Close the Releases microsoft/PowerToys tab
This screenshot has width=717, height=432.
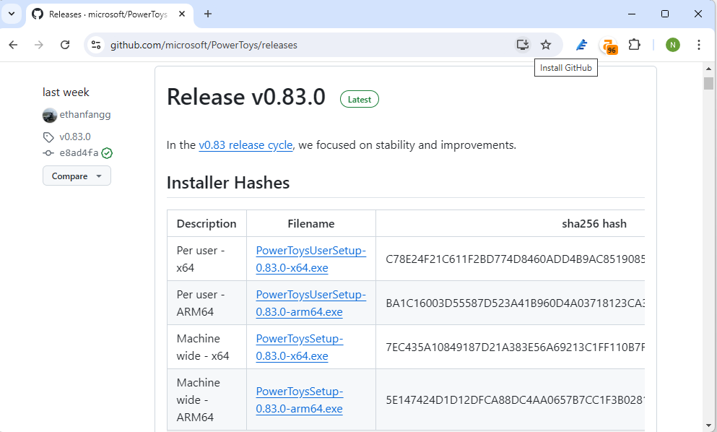(181, 14)
